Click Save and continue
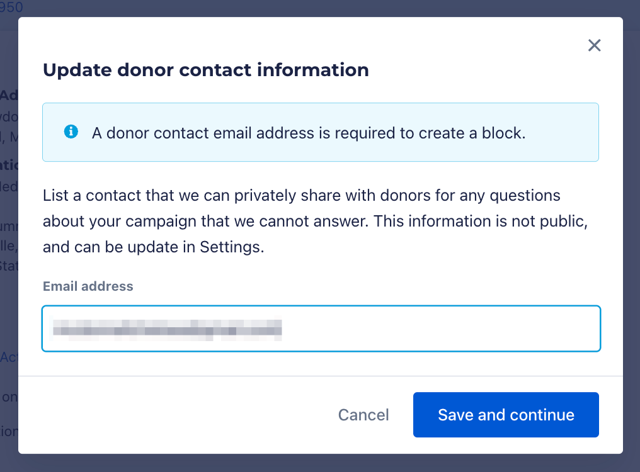 pos(506,415)
